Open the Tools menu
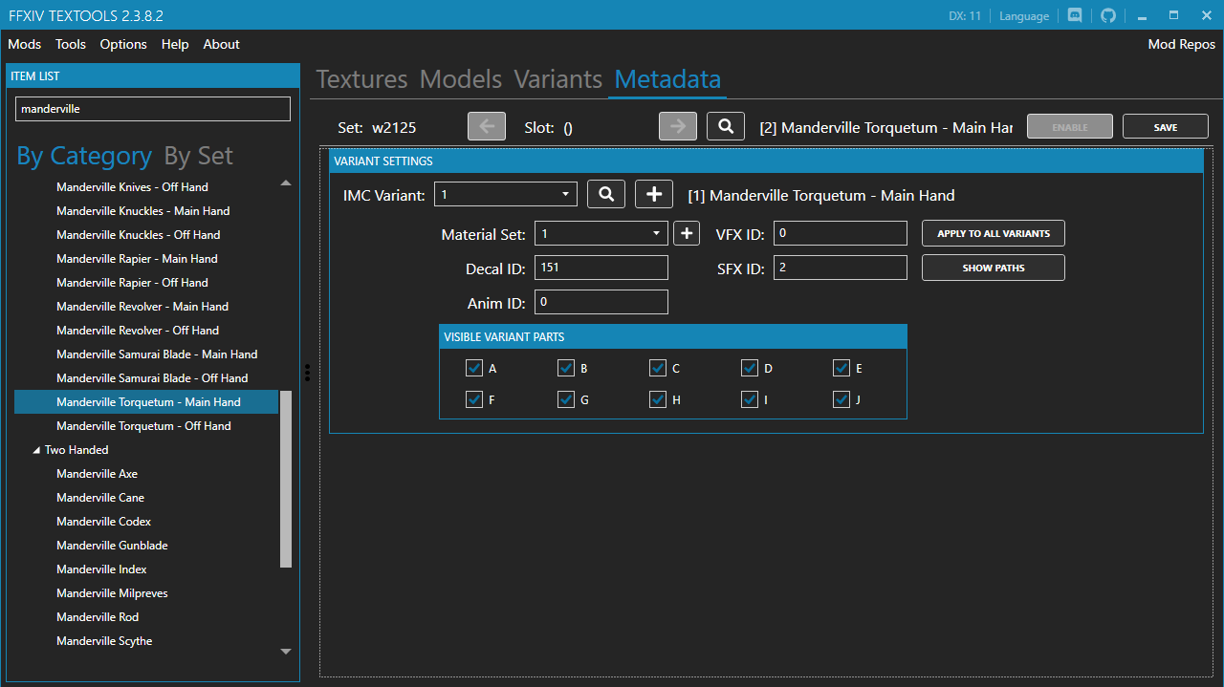 pyautogui.click(x=71, y=44)
